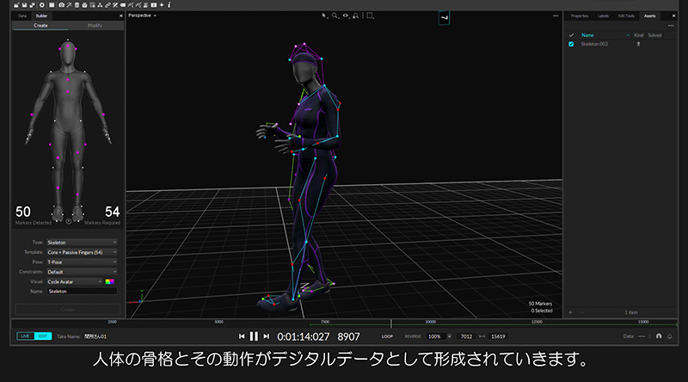Viewport: 688px width, 382px height.
Task: Toggle the LOOP playback option
Action: 387,336
